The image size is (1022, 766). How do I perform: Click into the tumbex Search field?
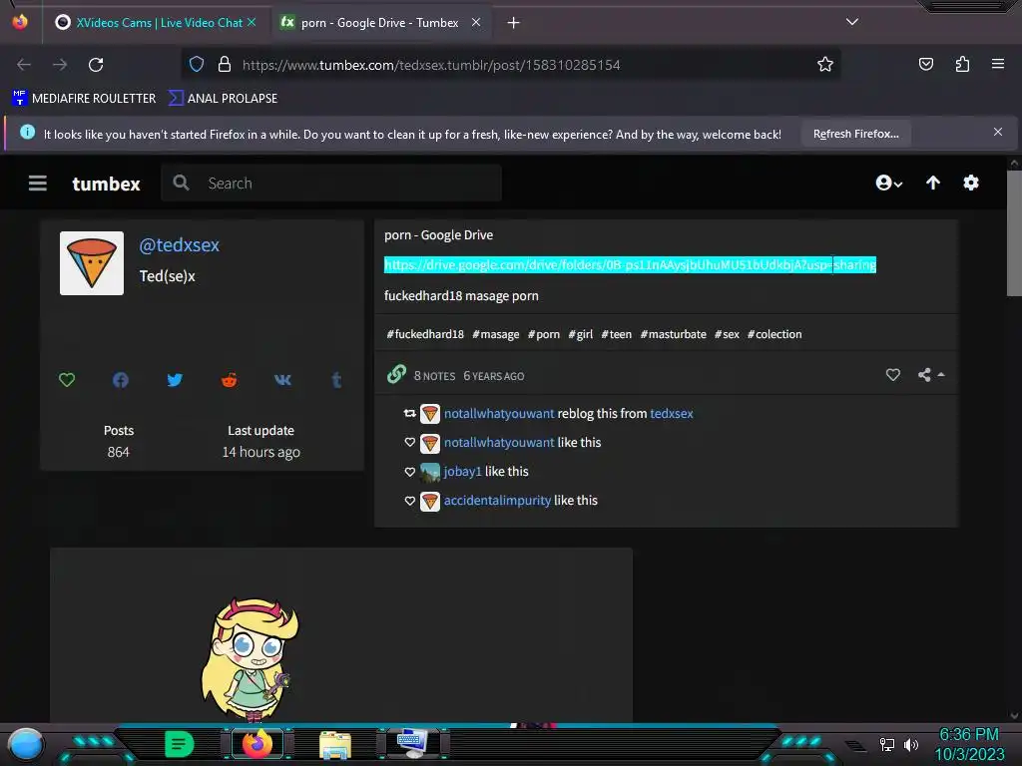(x=331, y=184)
